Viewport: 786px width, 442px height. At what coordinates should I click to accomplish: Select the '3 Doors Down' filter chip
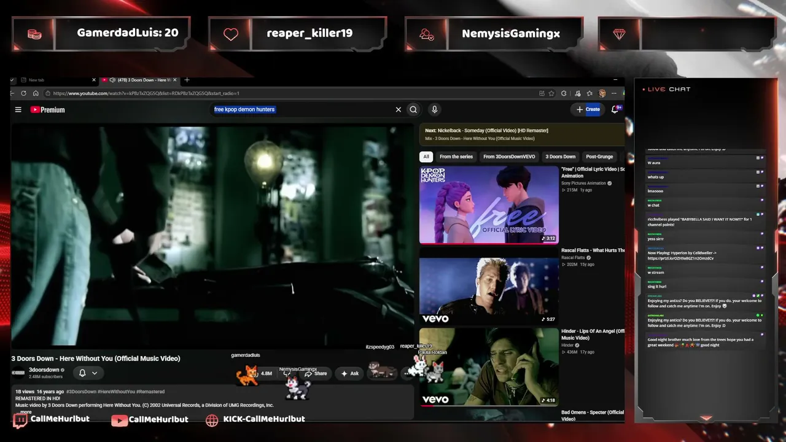point(561,157)
